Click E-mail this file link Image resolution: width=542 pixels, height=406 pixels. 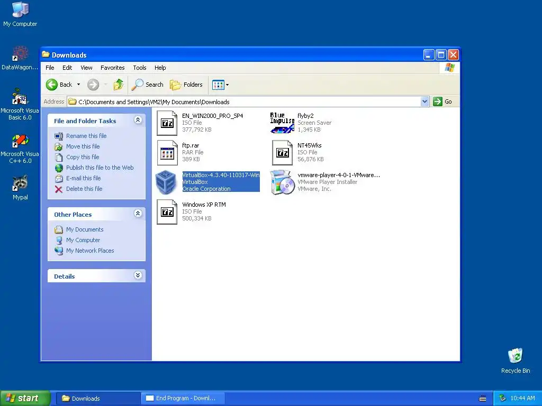pyautogui.click(x=83, y=178)
